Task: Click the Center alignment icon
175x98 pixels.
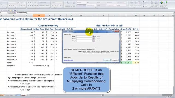Action: (x=30, y=5)
